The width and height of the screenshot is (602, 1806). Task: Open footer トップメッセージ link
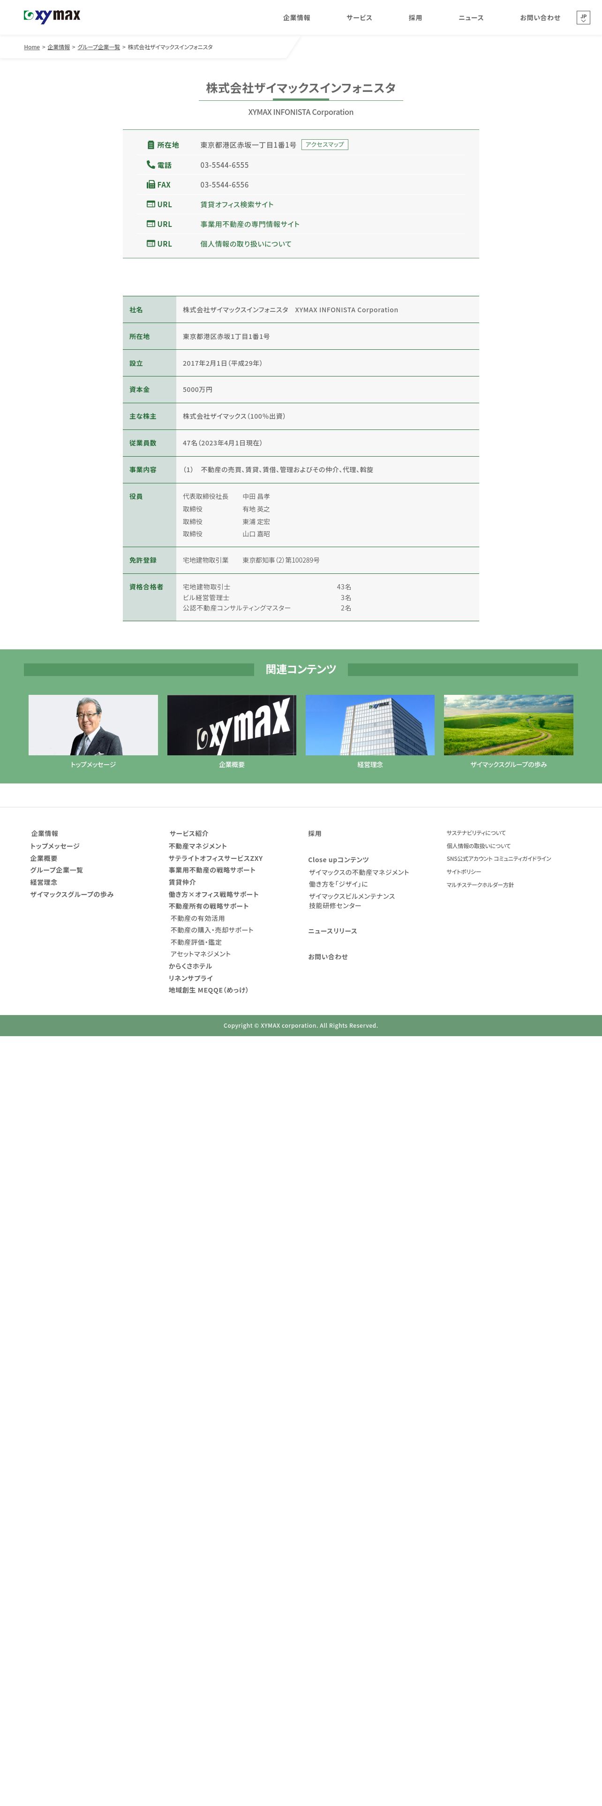click(55, 846)
